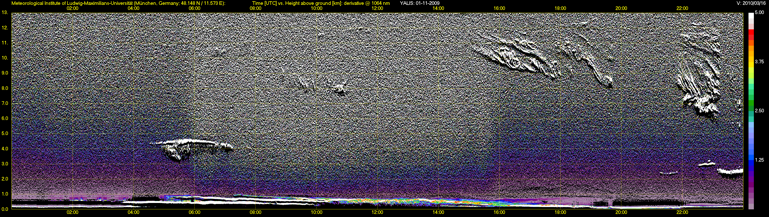Click the 16:00 label on the bottom time axis
769x217 pixels.
click(499, 212)
